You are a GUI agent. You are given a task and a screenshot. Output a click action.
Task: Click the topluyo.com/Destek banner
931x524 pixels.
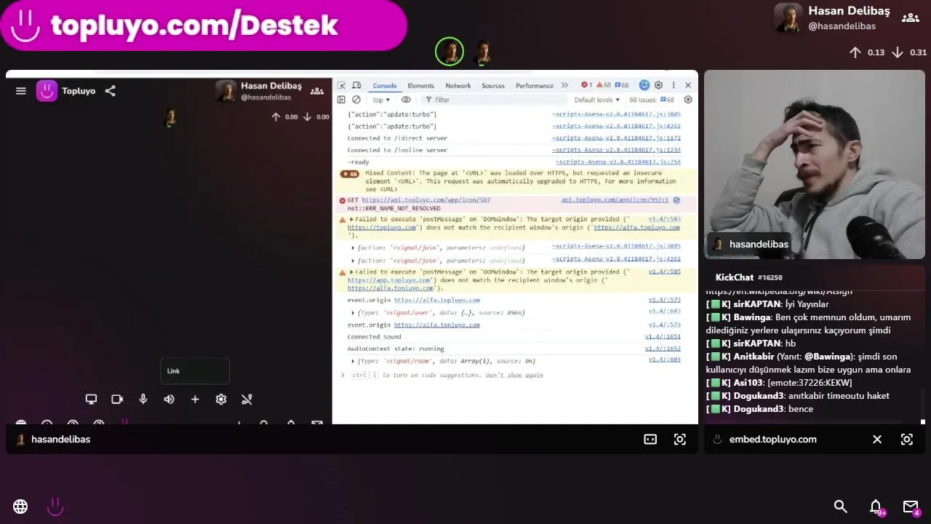click(204, 25)
